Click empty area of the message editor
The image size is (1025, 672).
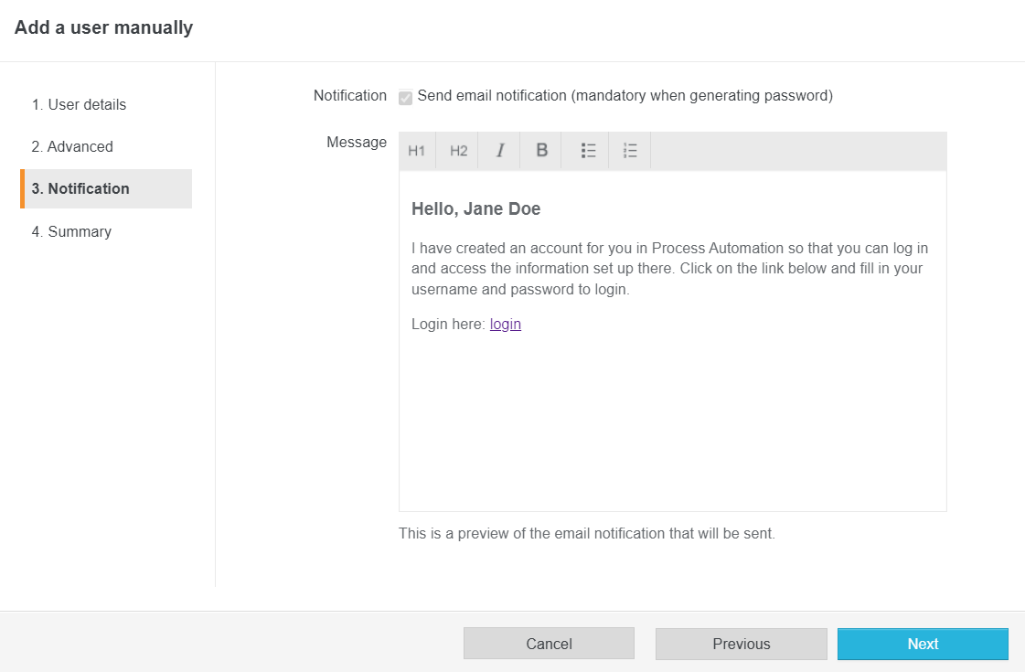tap(672, 421)
